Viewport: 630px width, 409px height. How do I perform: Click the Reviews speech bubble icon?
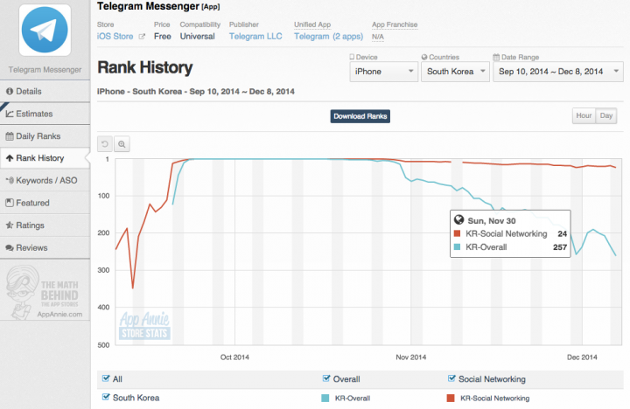[x=10, y=248]
